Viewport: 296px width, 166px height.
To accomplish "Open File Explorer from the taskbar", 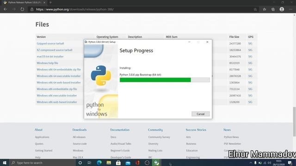I will click(x=109, y=163).
